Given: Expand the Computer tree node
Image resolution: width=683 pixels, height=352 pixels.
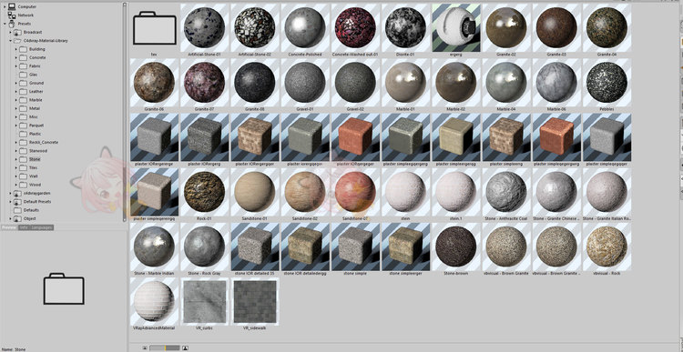Looking at the screenshot, I should click(x=5, y=6).
